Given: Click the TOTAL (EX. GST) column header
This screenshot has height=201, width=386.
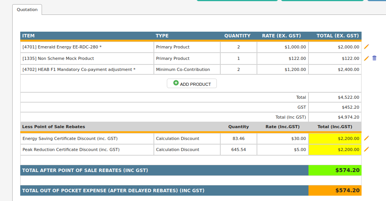Looking at the screenshot, I should click(338, 36).
